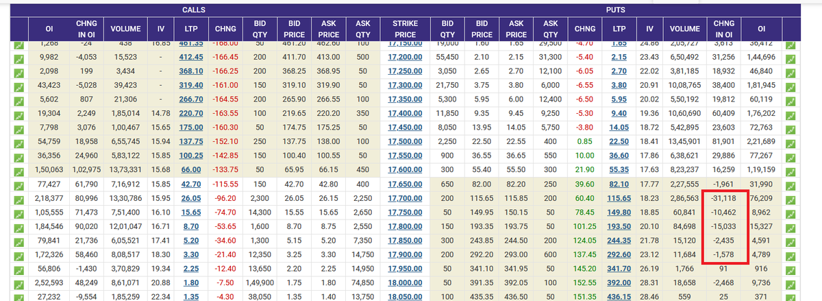Open strike price link 18,000.00

click(404, 282)
